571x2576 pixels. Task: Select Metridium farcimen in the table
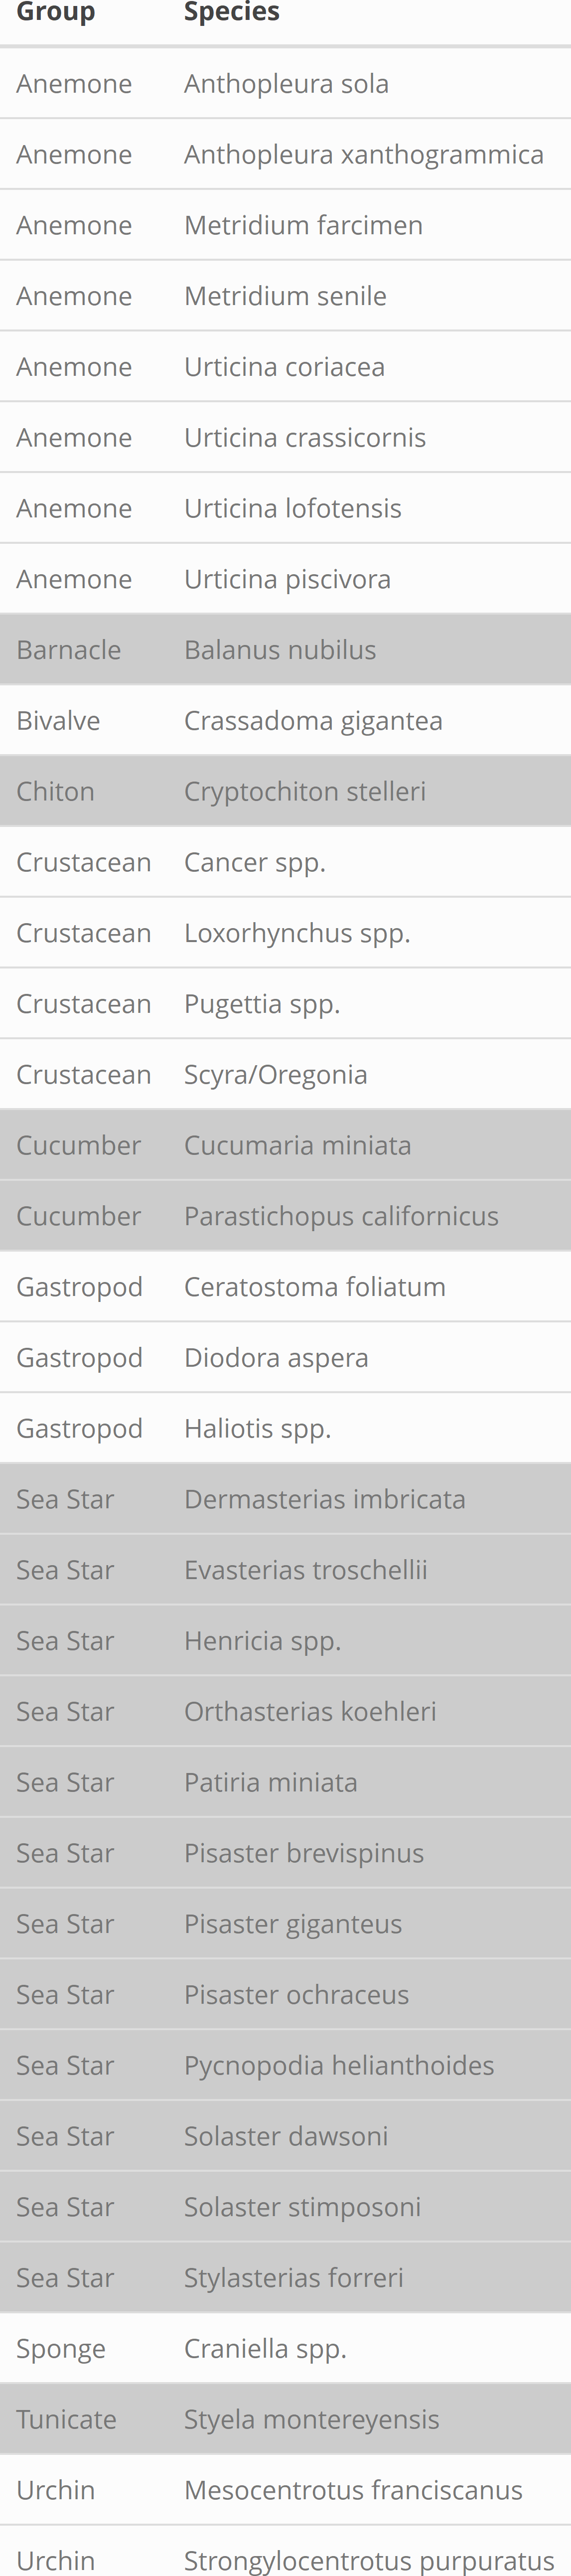pos(303,225)
